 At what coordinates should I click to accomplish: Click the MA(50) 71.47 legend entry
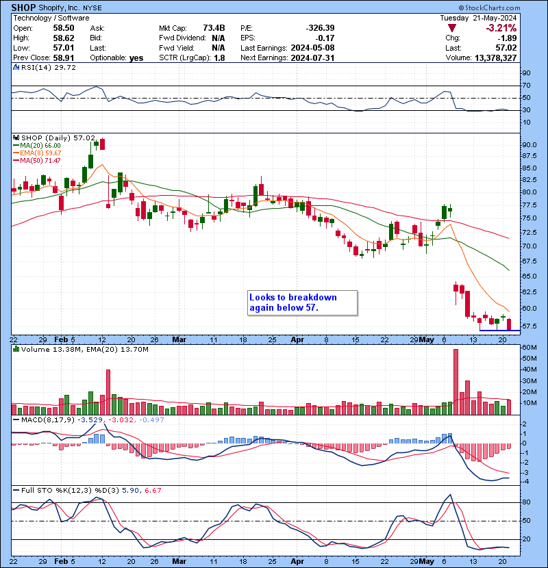37,160
